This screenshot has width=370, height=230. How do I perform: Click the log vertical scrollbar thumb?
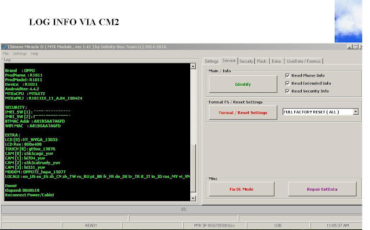pyautogui.click(x=193, y=168)
